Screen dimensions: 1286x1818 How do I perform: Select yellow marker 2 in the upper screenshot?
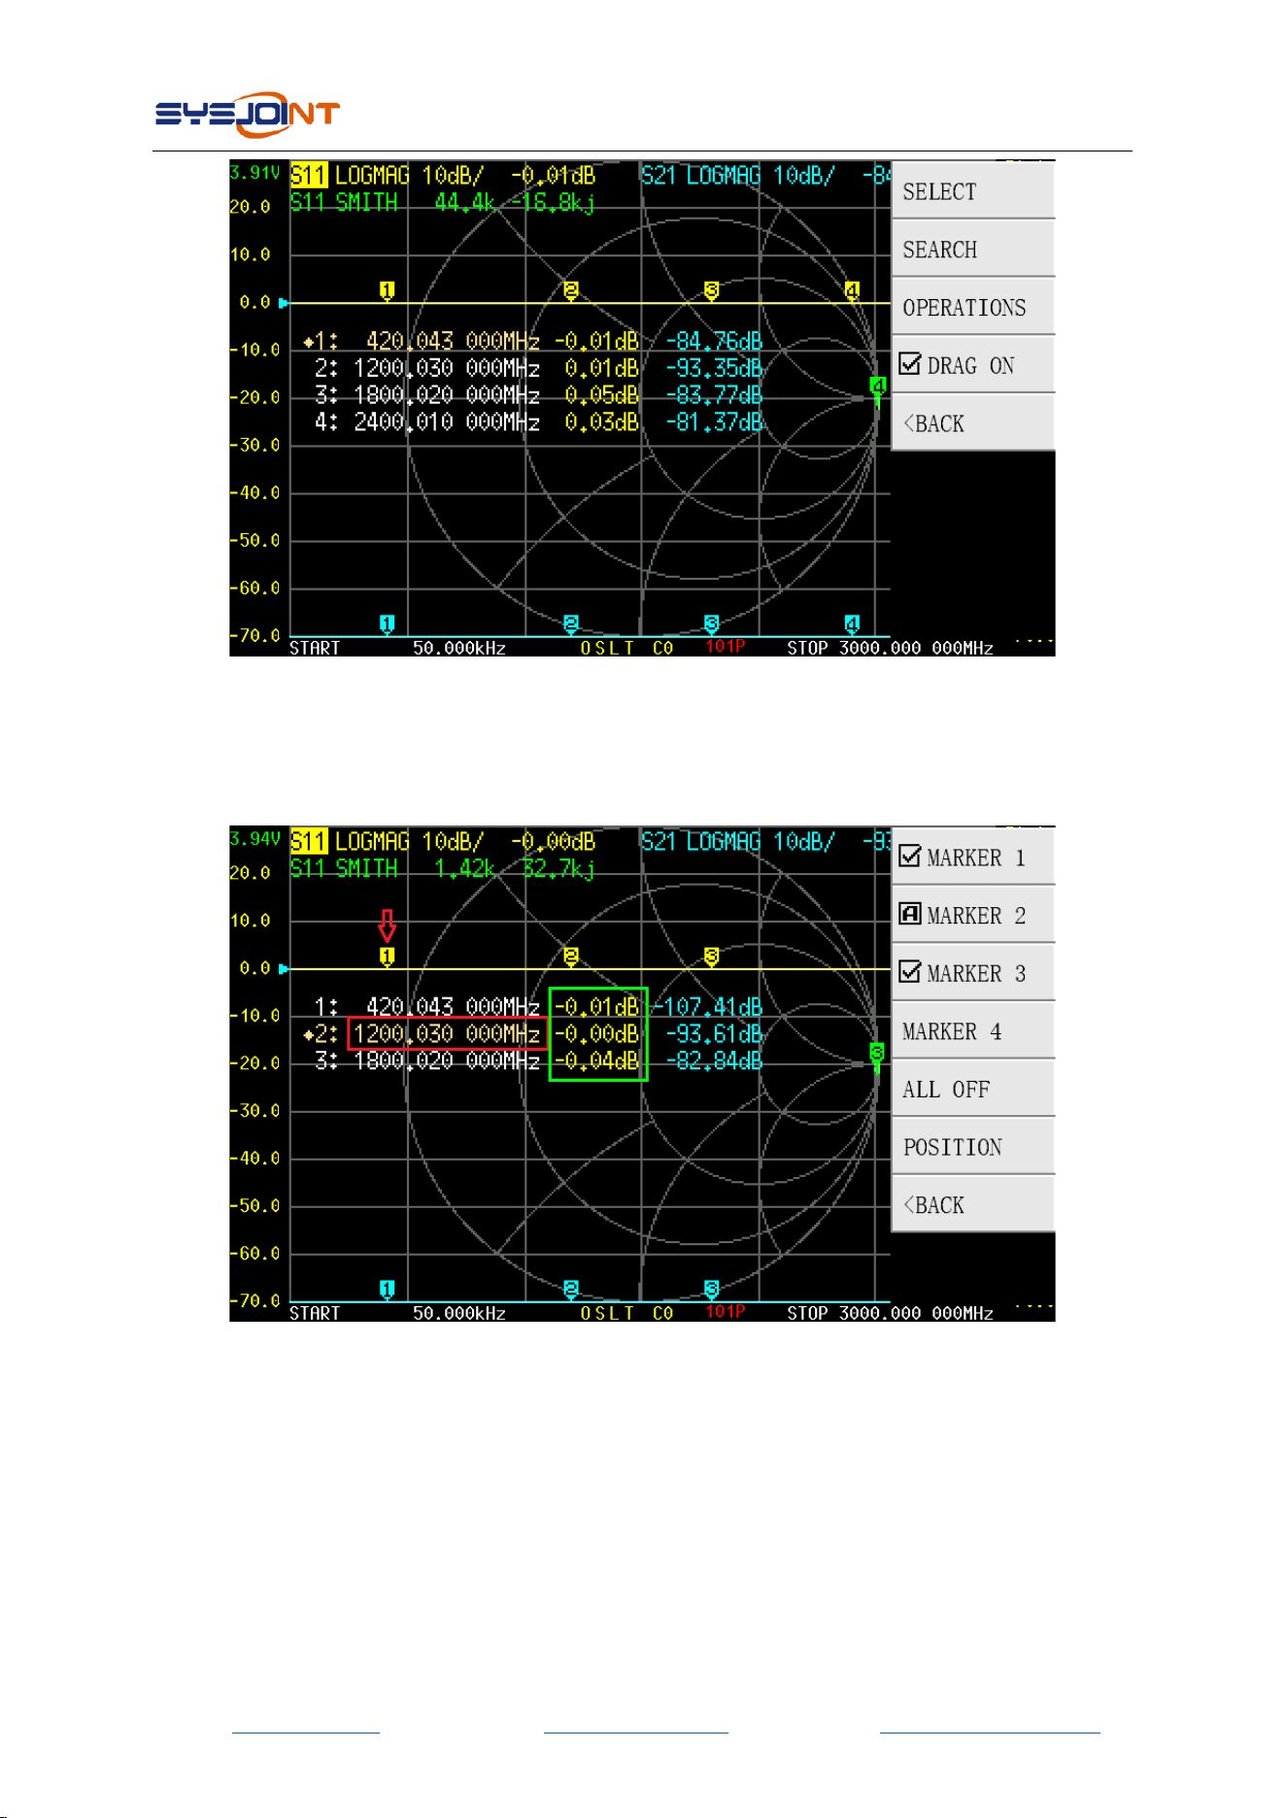coord(571,290)
